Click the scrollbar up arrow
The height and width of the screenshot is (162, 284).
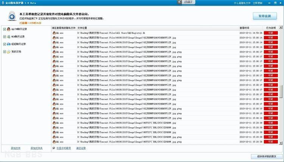point(281,28)
